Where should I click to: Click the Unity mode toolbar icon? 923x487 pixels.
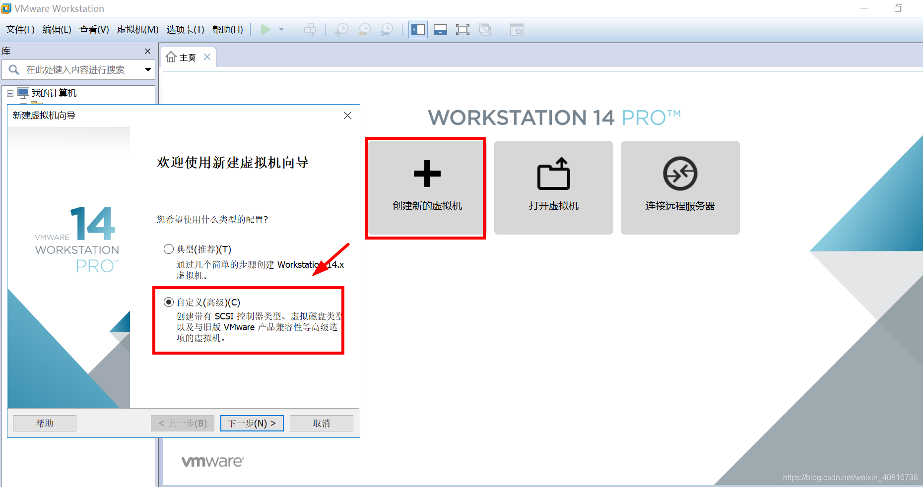pos(485,30)
